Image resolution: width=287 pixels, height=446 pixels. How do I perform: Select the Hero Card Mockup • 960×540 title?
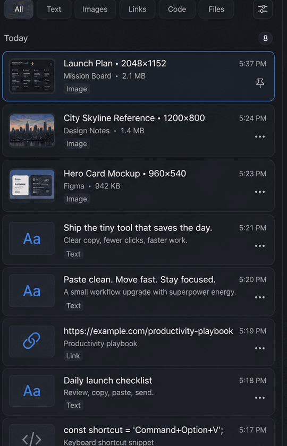125,174
